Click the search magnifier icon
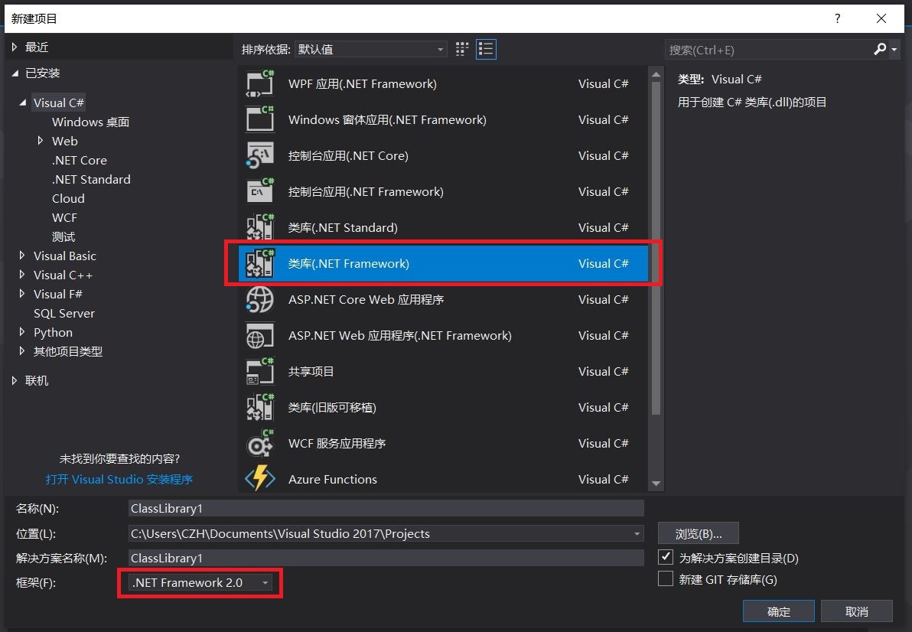912x632 pixels. click(x=878, y=50)
